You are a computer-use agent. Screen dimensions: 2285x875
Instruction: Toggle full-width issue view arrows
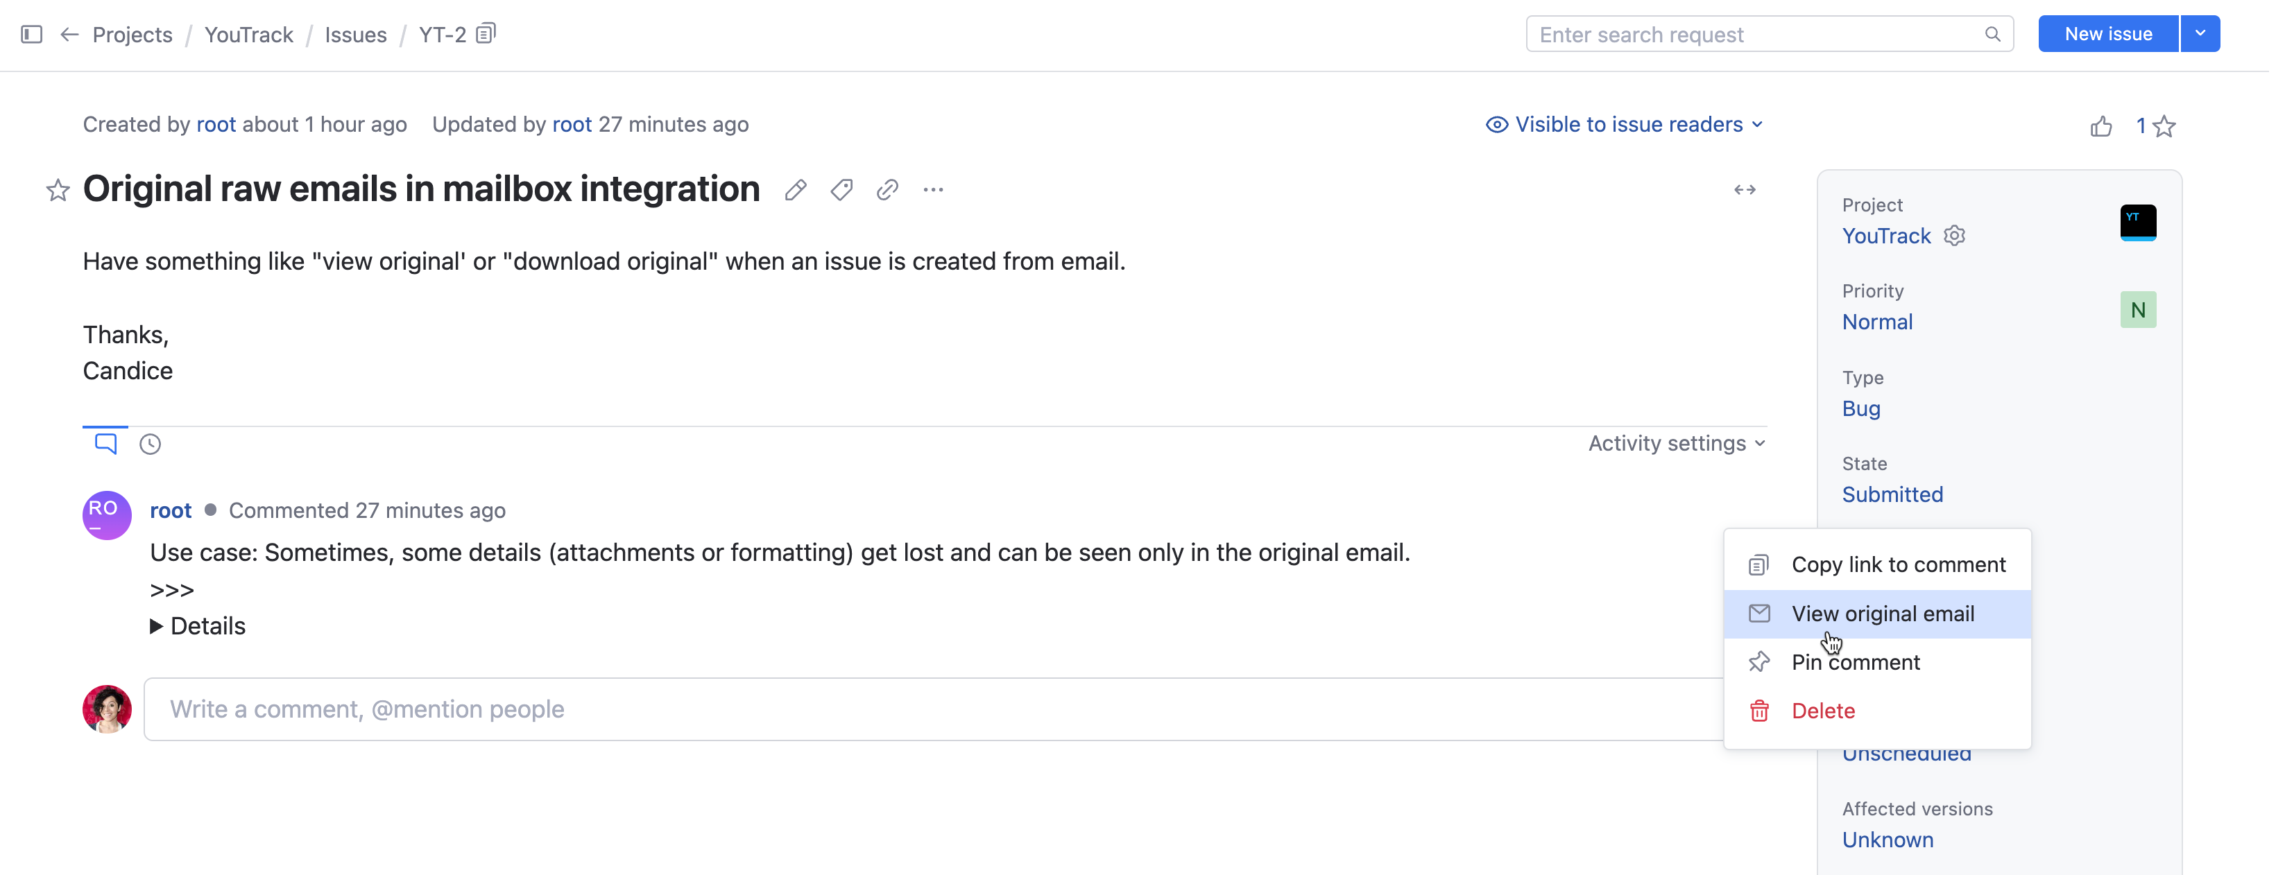point(1745,190)
